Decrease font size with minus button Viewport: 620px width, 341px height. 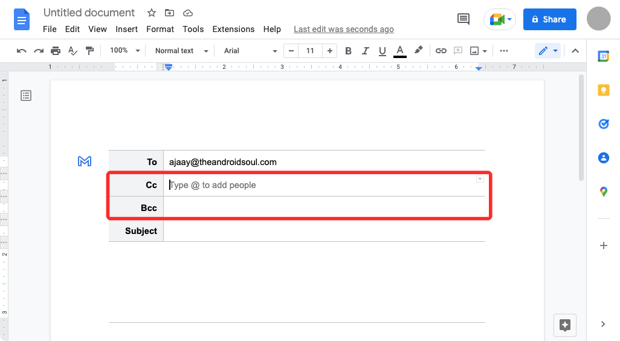(291, 51)
